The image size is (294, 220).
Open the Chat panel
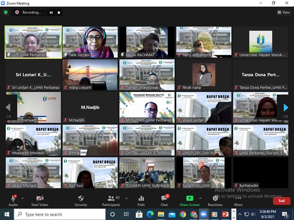pos(164,201)
